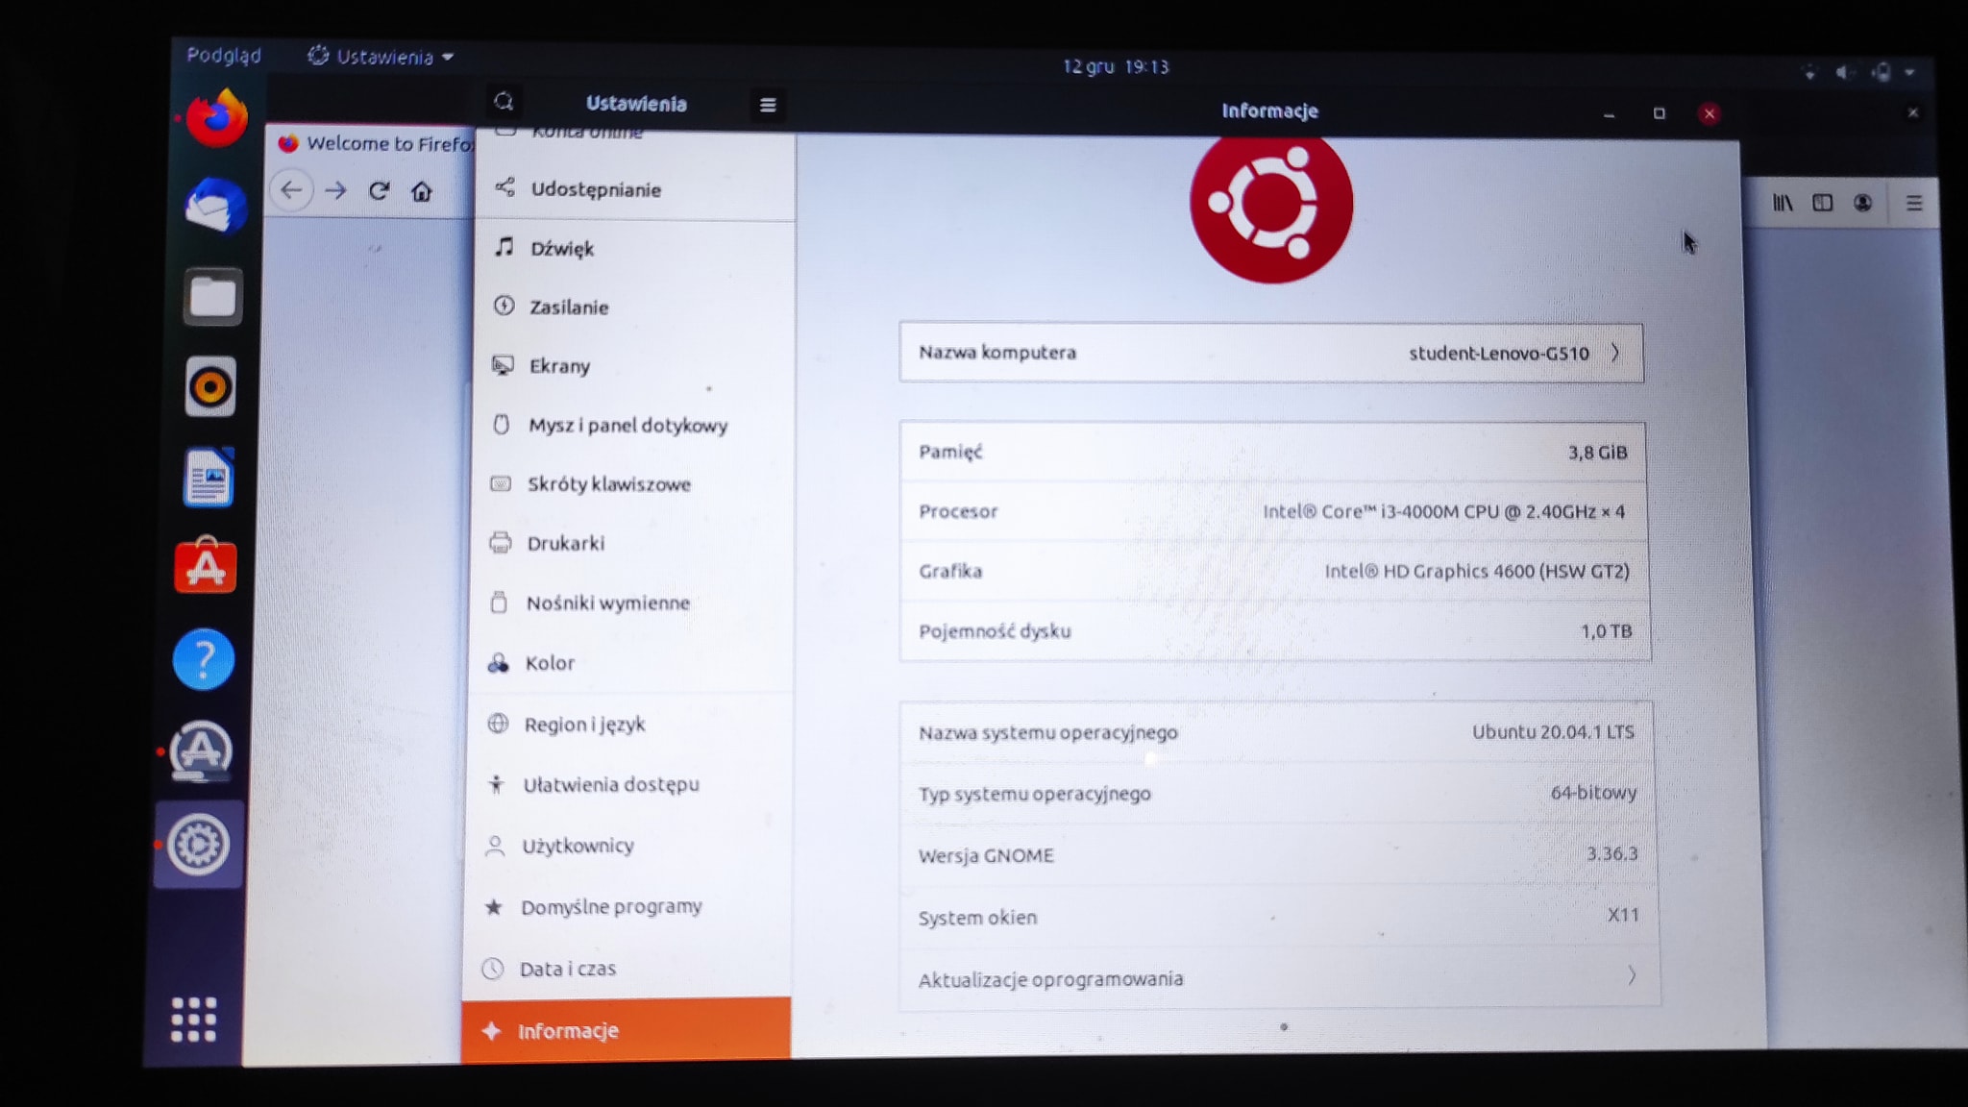Minimize the Settings window

click(1609, 114)
